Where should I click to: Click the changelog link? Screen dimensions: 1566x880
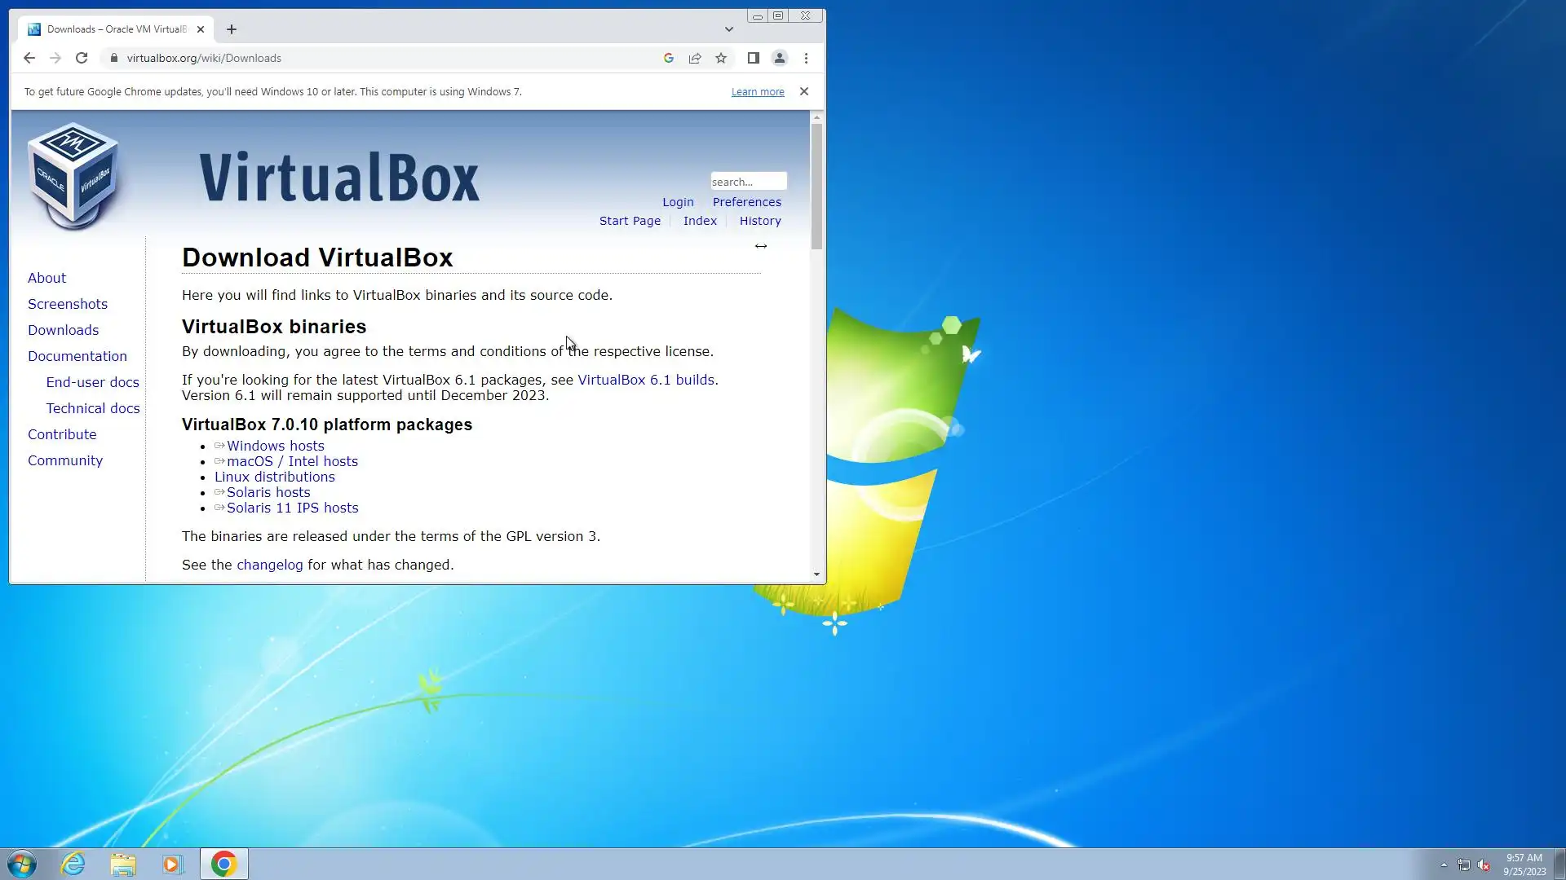pos(269,565)
